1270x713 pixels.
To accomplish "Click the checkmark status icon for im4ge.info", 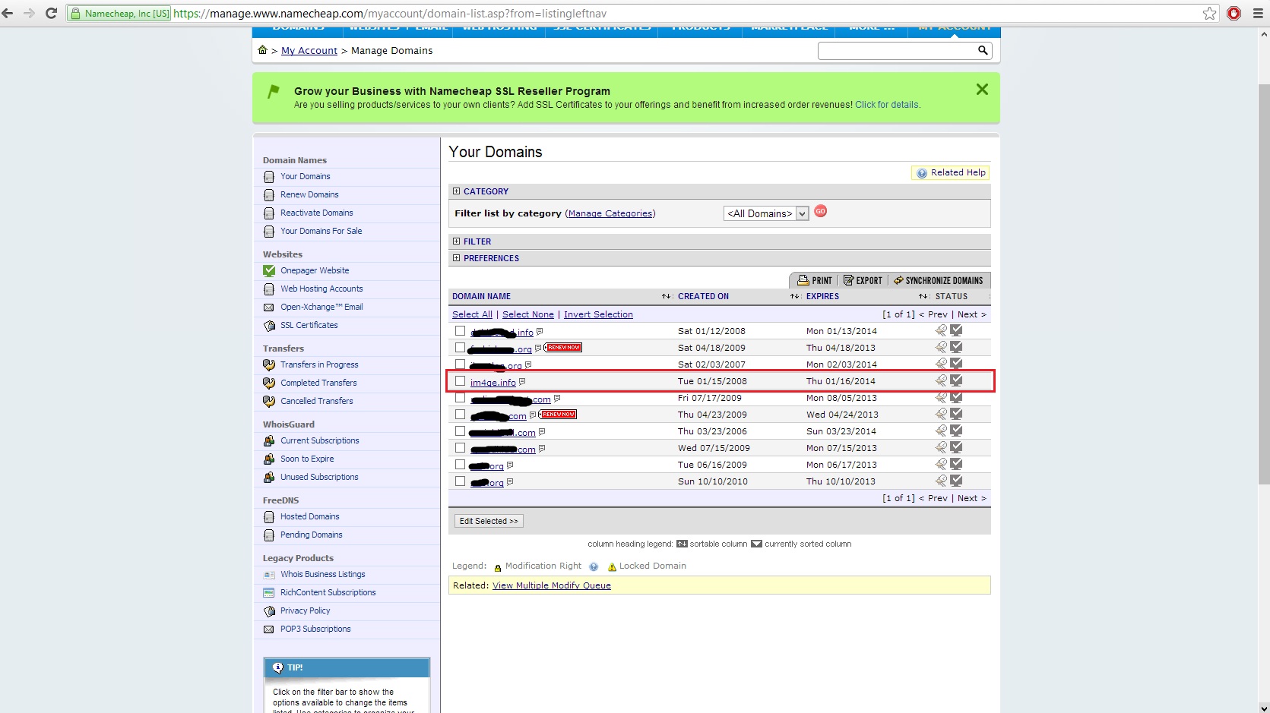I will 956,380.
